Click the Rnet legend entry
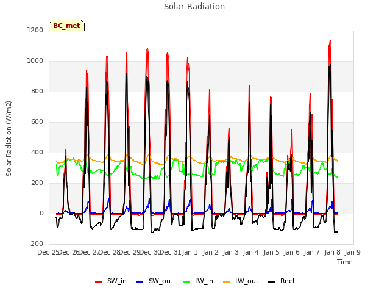This screenshot has height=293, width=390. click(x=282, y=281)
